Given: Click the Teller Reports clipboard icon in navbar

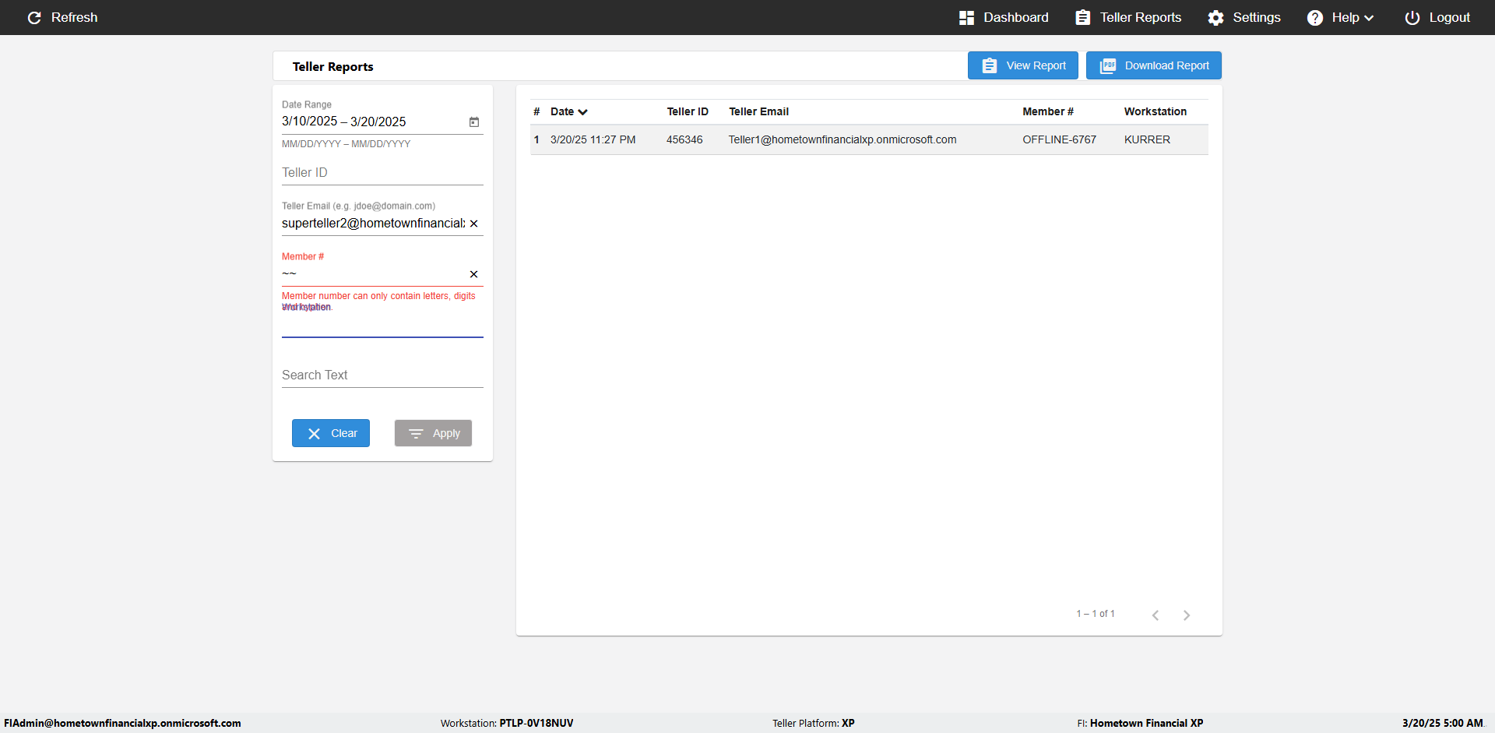Looking at the screenshot, I should tap(1083, 18).
